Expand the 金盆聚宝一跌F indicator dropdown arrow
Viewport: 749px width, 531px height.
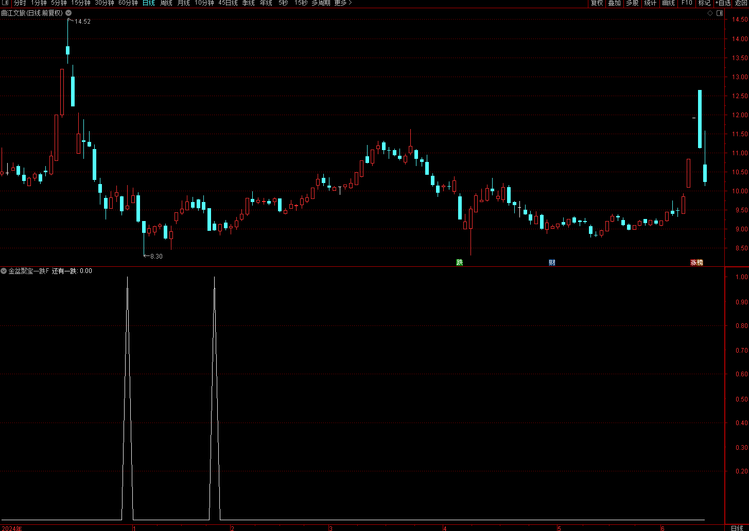4,271
